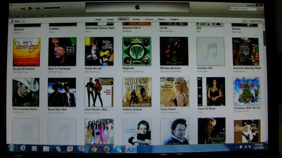Click the 'Freedom' album title
This screenshot has height=158, width=282.
54,29
